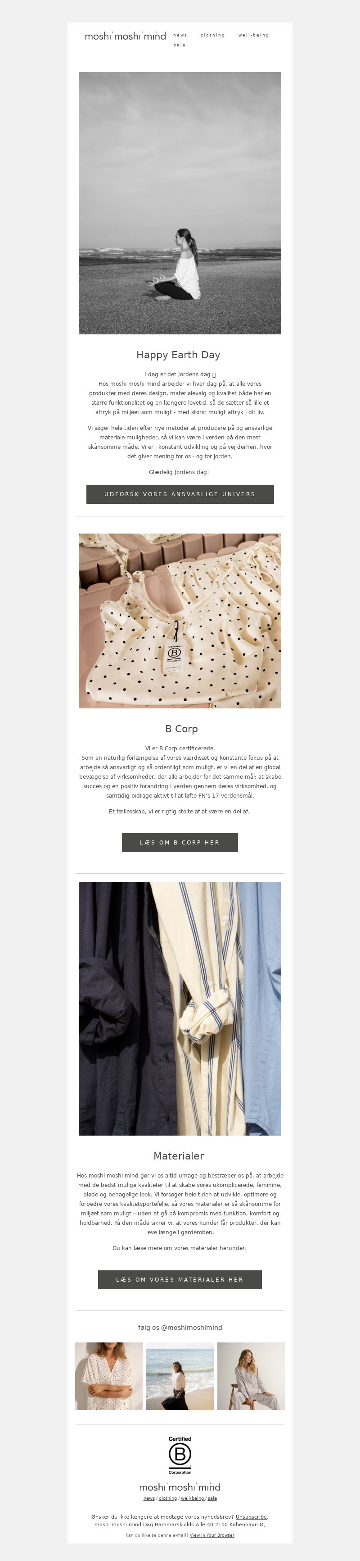Follow the @moshimoshimind Instagram text link
360x1561 pixels.
tap(180, 1327)
